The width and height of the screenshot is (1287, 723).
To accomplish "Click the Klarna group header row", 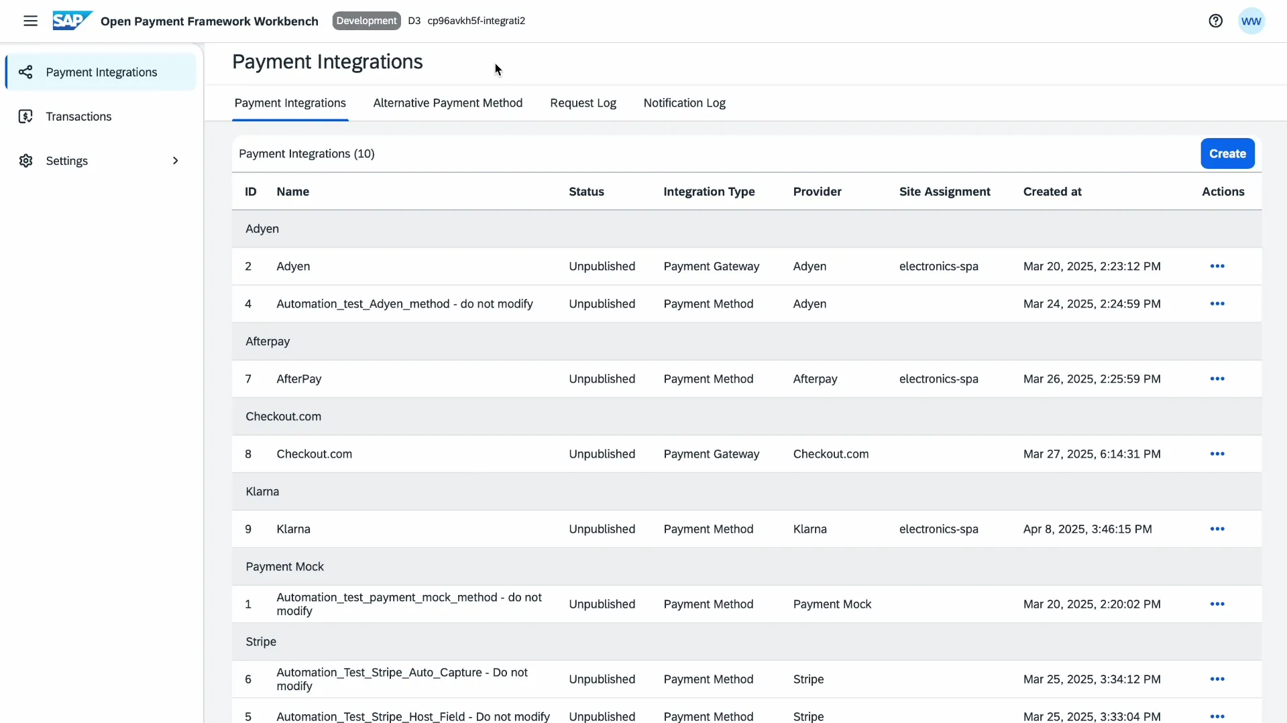I will point(746,492).
